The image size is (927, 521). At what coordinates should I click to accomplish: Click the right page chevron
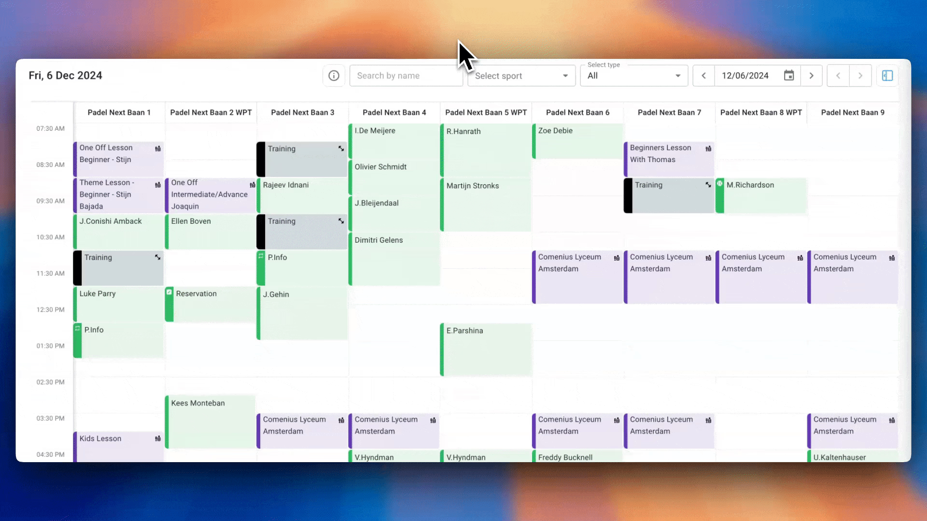point(860,76)
